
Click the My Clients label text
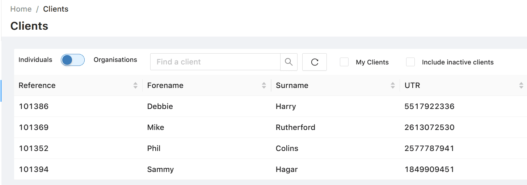372,62
